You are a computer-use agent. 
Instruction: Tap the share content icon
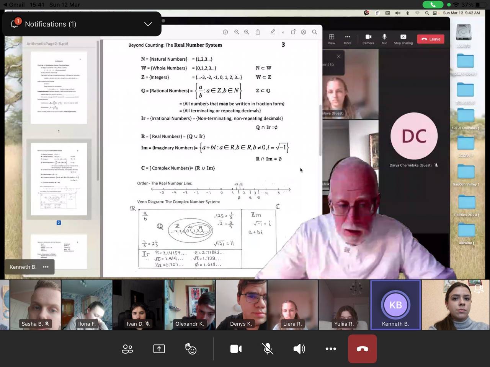[159, 349]
